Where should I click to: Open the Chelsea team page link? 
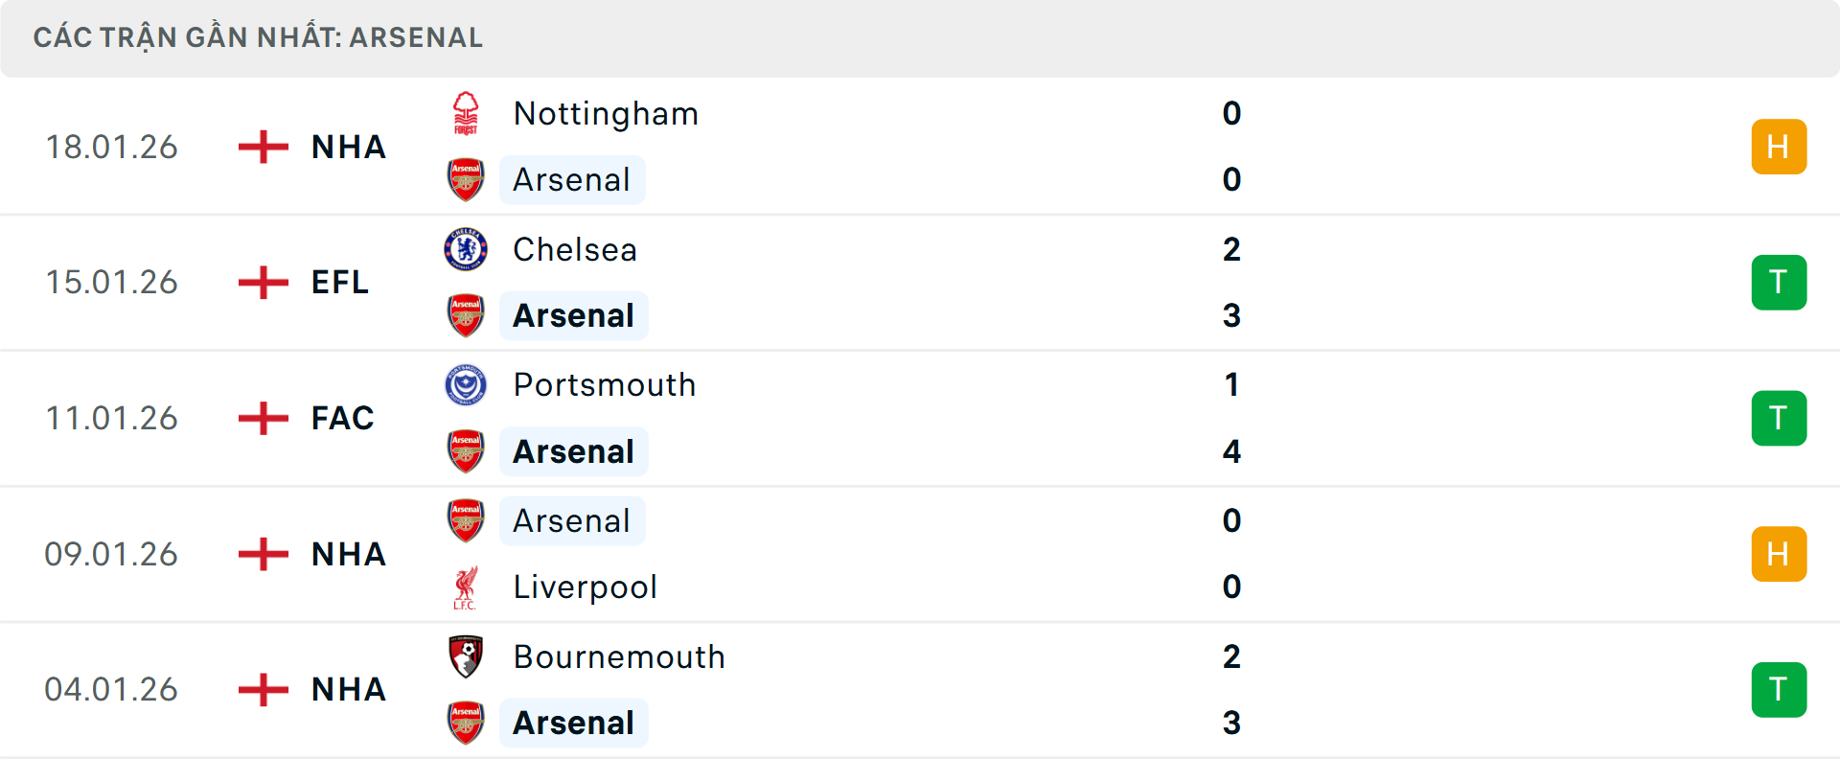574,248
